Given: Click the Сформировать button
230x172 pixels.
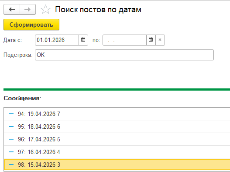Looking at the screenshot, I should click(31, 25).
